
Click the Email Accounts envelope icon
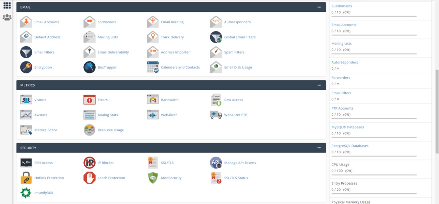coord(26,22)
